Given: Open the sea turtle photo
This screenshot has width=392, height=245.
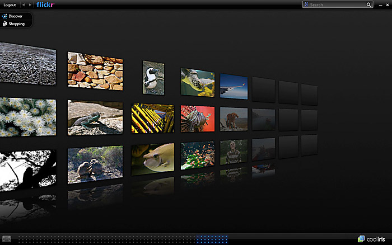Looking at the screenshot, I should 198,82.
